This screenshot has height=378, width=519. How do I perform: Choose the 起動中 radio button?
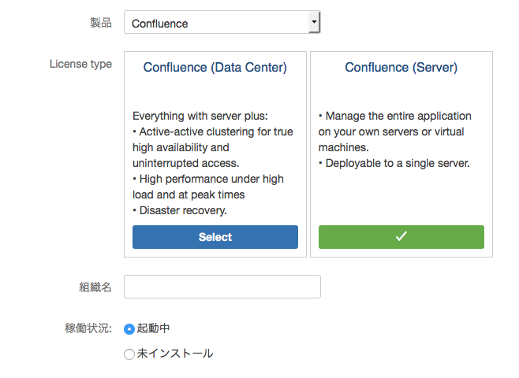click(129, 328)
